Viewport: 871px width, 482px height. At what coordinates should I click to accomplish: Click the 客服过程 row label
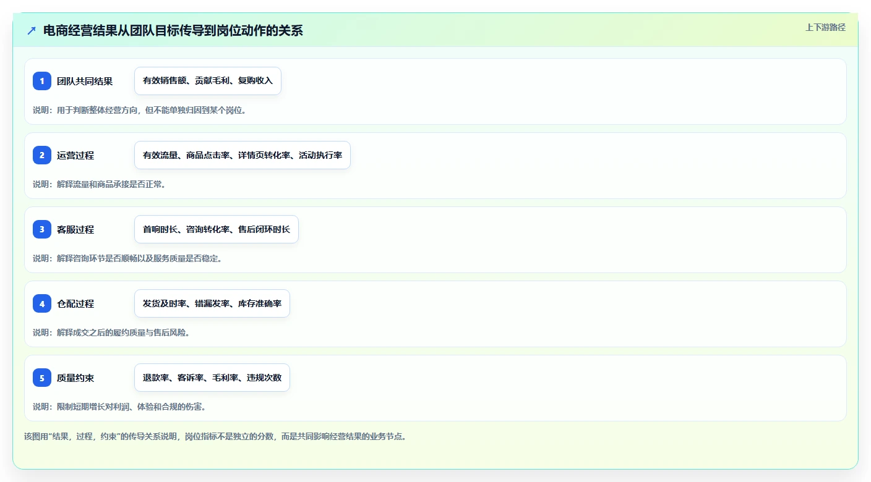pyautogui.click(x=75, y=229)
